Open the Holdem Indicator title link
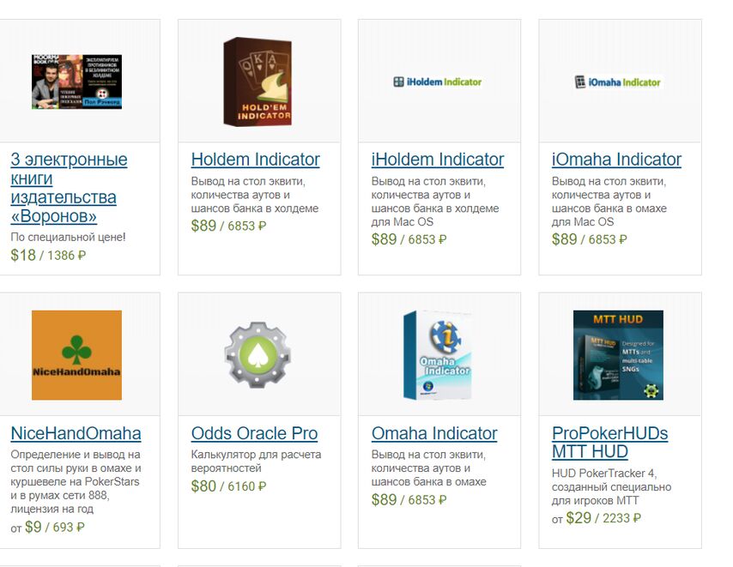733x567 pixels. (x=255, y=160)
